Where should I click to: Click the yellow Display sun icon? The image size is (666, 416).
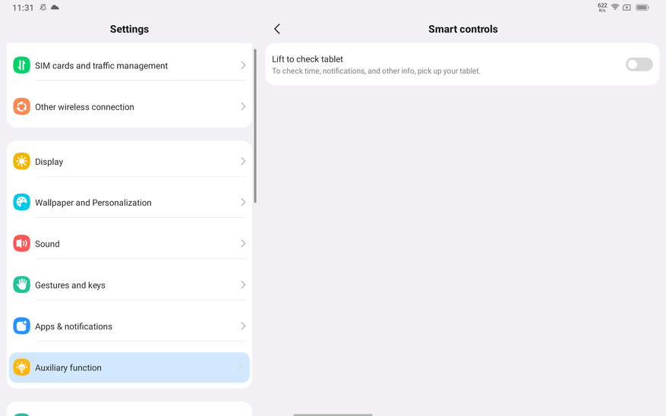[x=22, y=161]
